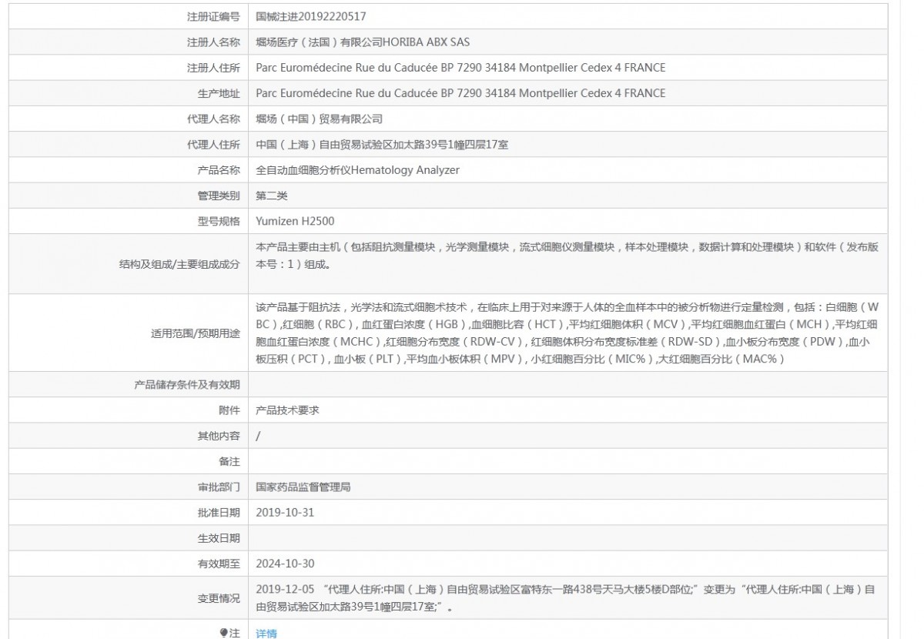Click the address in the 生产地址 row
The height and width of the screenshot is (639, 924).
pos(460,93)
